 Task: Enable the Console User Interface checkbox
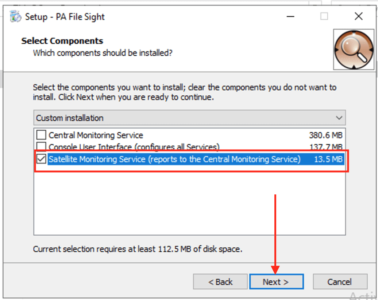(41, 147)
